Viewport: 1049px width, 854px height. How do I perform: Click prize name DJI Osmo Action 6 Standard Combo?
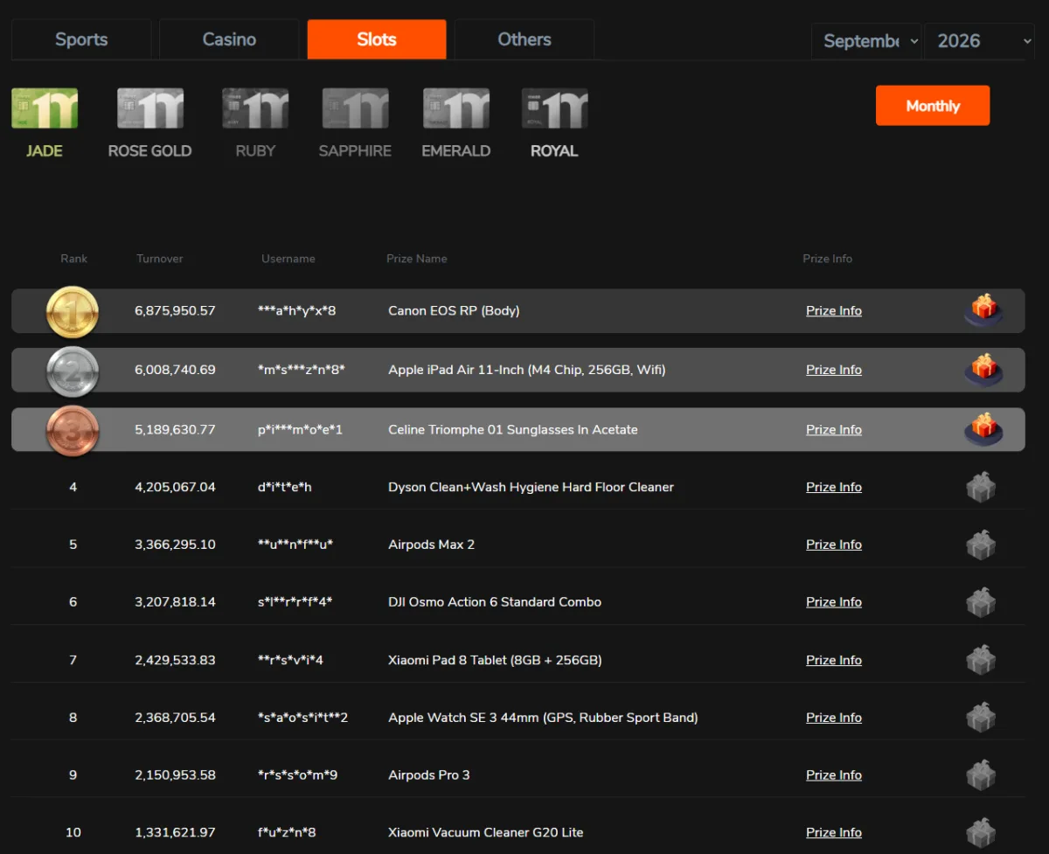(x=495, y=602)
